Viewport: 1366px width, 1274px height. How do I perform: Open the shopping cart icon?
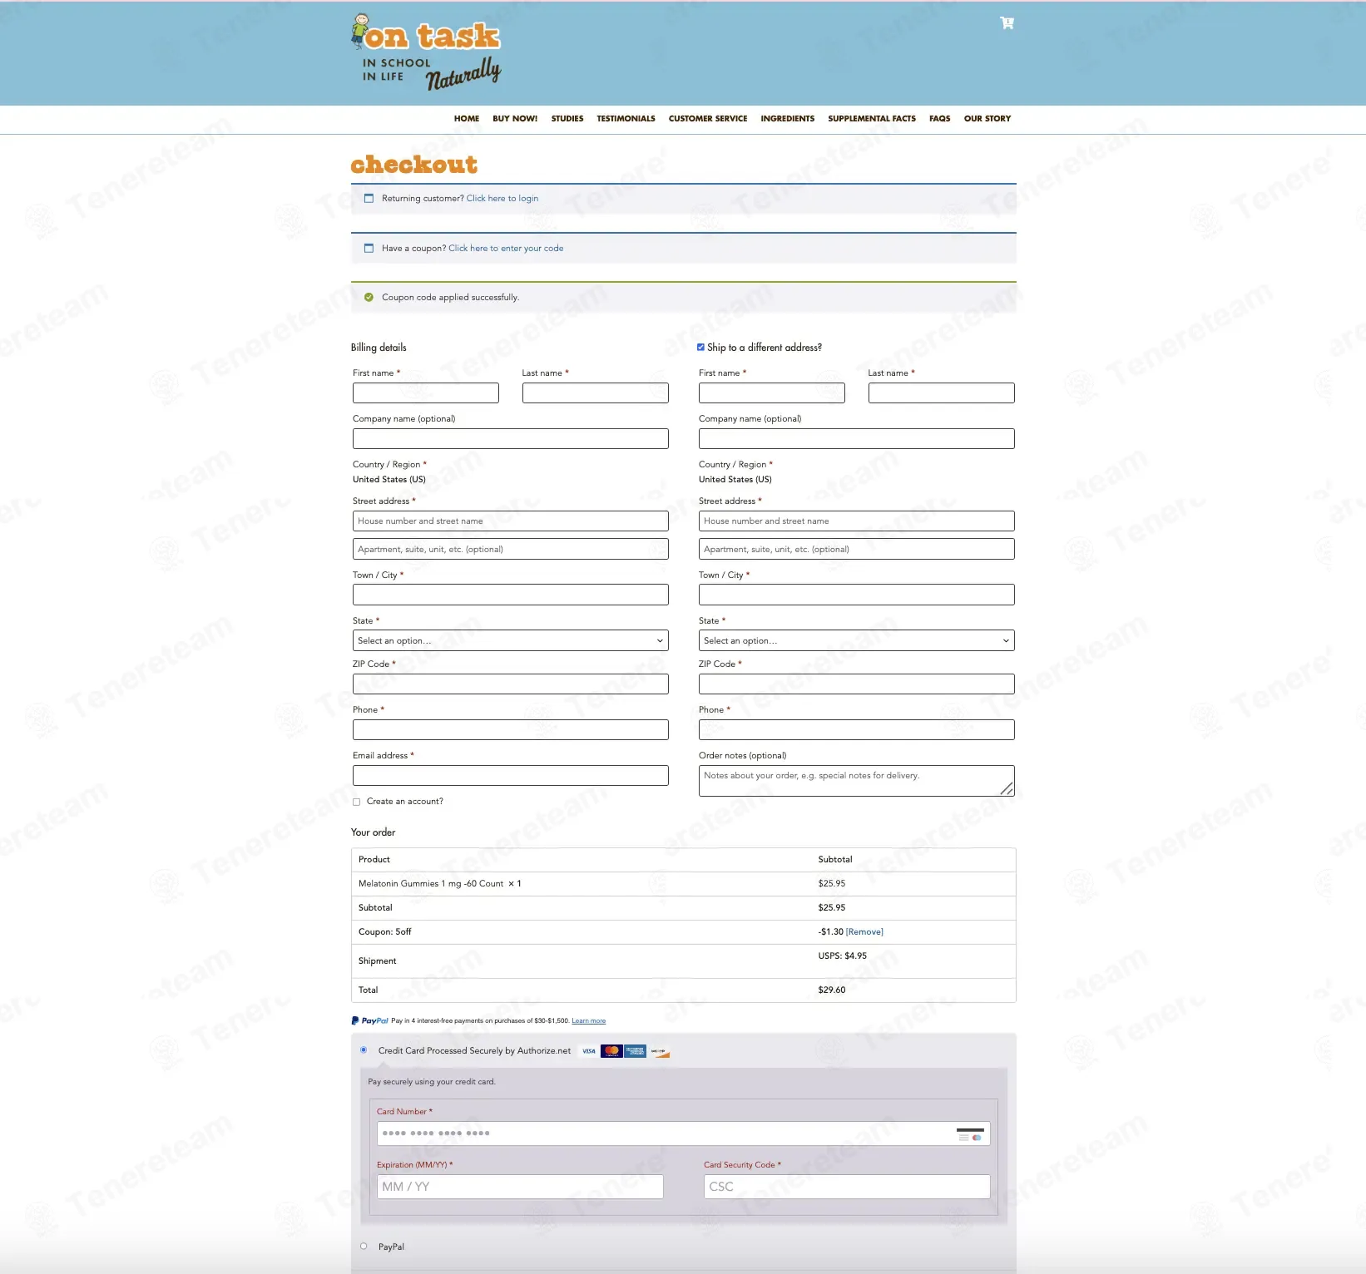[x=1007, y=23]
